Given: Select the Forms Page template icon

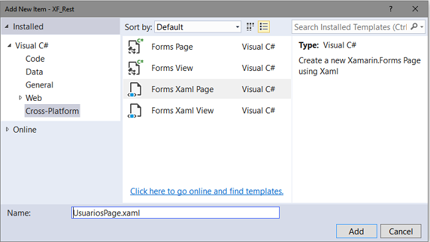Looking at the screenshot, I should coord(135,46).
